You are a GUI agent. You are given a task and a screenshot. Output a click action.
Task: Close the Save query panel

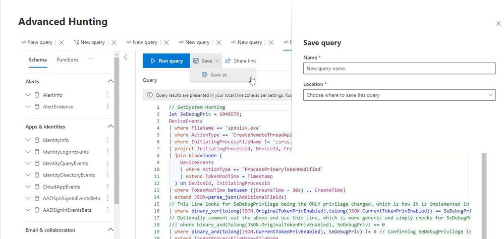coord(498,24)
